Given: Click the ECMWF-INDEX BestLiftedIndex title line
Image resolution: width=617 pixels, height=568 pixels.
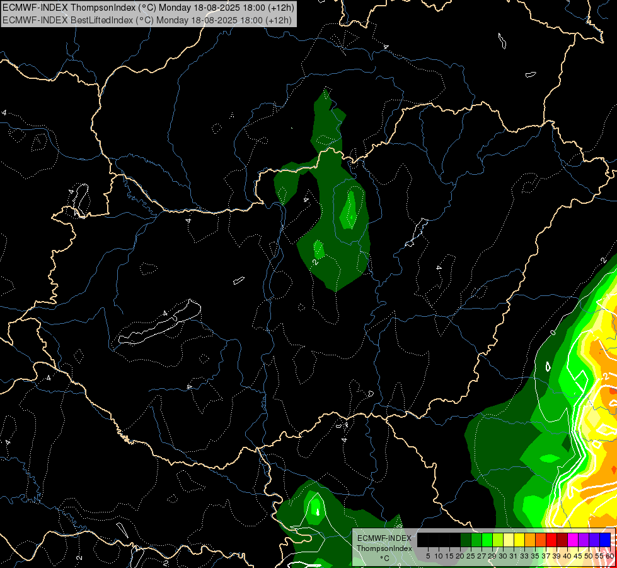Looking at the screenshot, I should click(x=147, y=20).
